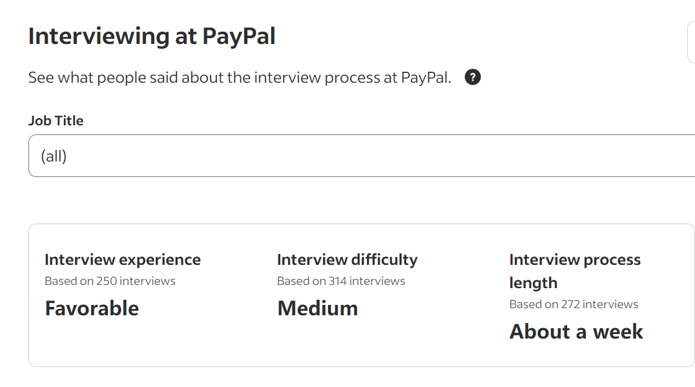Image resolution: width=695 pixels, height=387 pixels.
Task: Click Based on 314 interviews text
Action: pyautogui.click(x=341, y=281)
